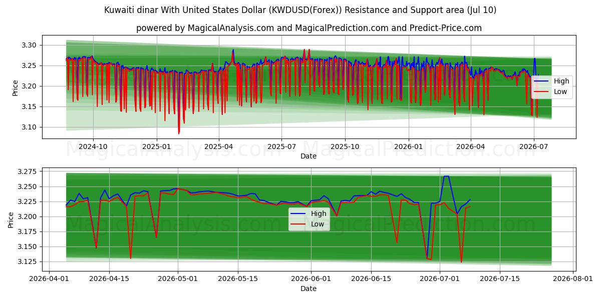Click the '3.15' y-axis label in the top chart
This screenshot has height=300, width=601.
pos(30,106)
